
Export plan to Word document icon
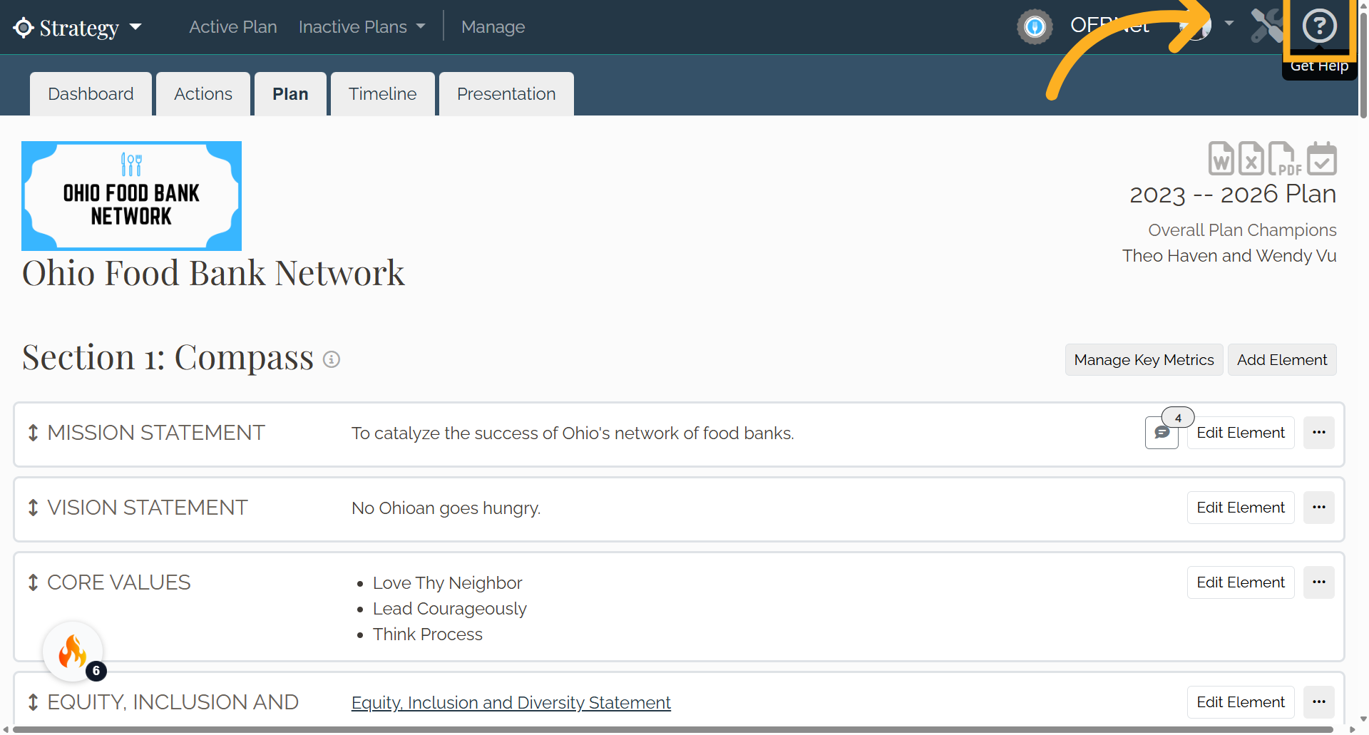(x=1221, y=158)
